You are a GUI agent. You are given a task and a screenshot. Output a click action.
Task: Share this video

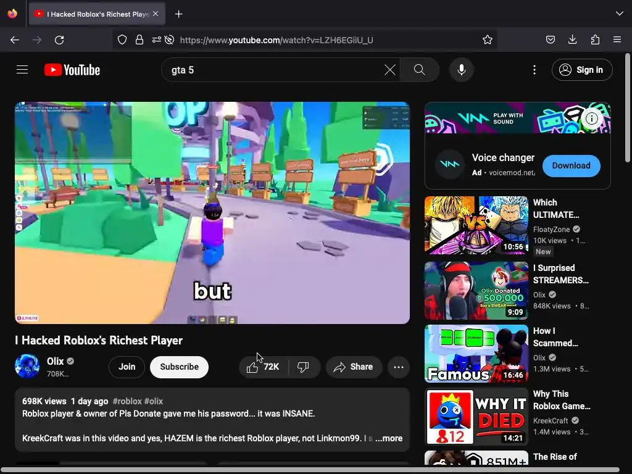(x=354, y=367)
